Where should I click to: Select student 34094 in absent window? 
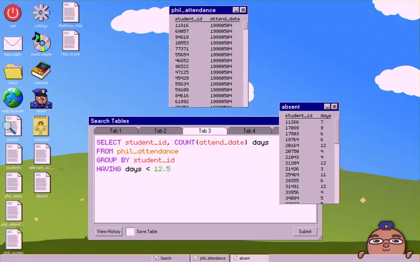coord(292,198)
